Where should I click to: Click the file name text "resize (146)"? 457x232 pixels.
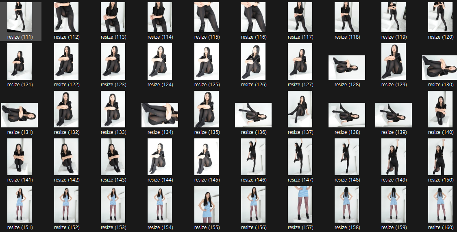tap(254, 180)
